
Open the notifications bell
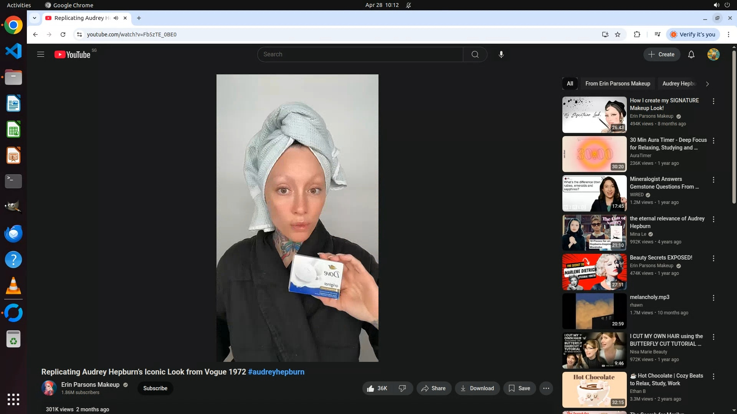click(x=691, y=54)
